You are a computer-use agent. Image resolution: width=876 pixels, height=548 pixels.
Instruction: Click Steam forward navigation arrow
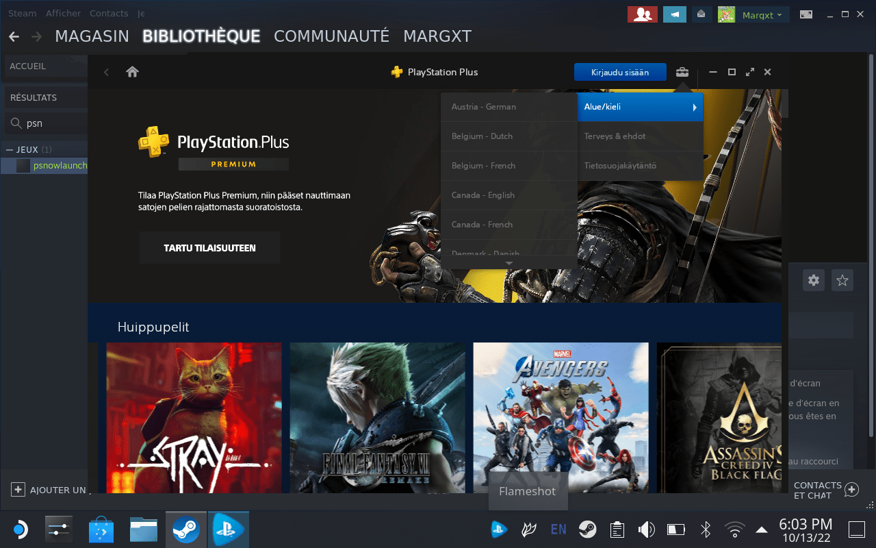click(x=37, y=36)
